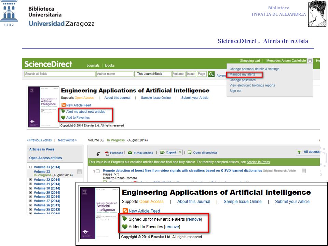Expand the Volume 25 (2012) node
The width and height of the screenshot is (328, 246).
tap(30, 209)
